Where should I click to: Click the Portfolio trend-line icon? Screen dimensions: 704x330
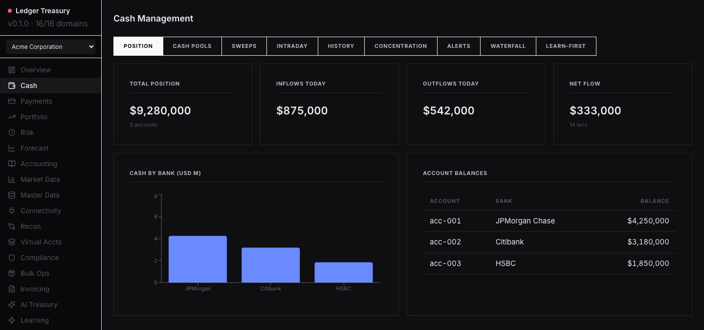coord(12,117)
